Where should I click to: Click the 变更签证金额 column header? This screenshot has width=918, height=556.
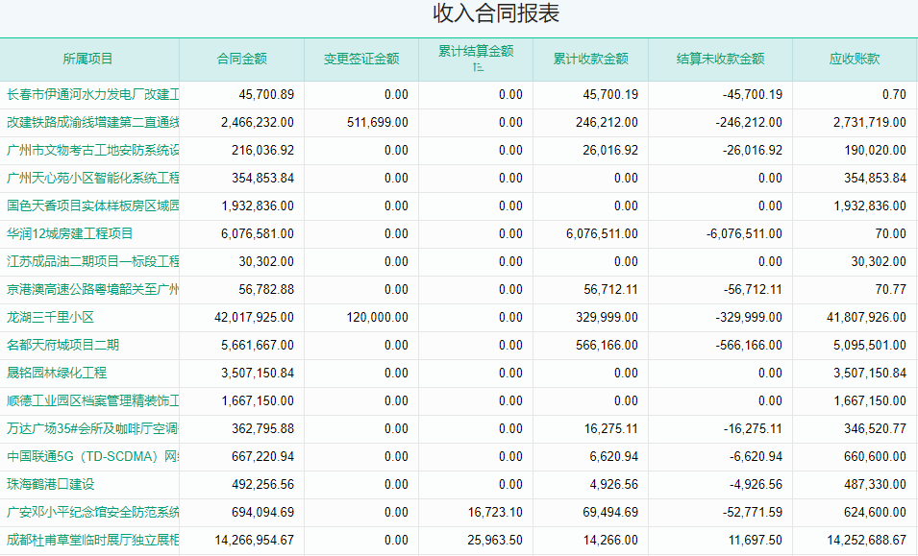[361, 59]
